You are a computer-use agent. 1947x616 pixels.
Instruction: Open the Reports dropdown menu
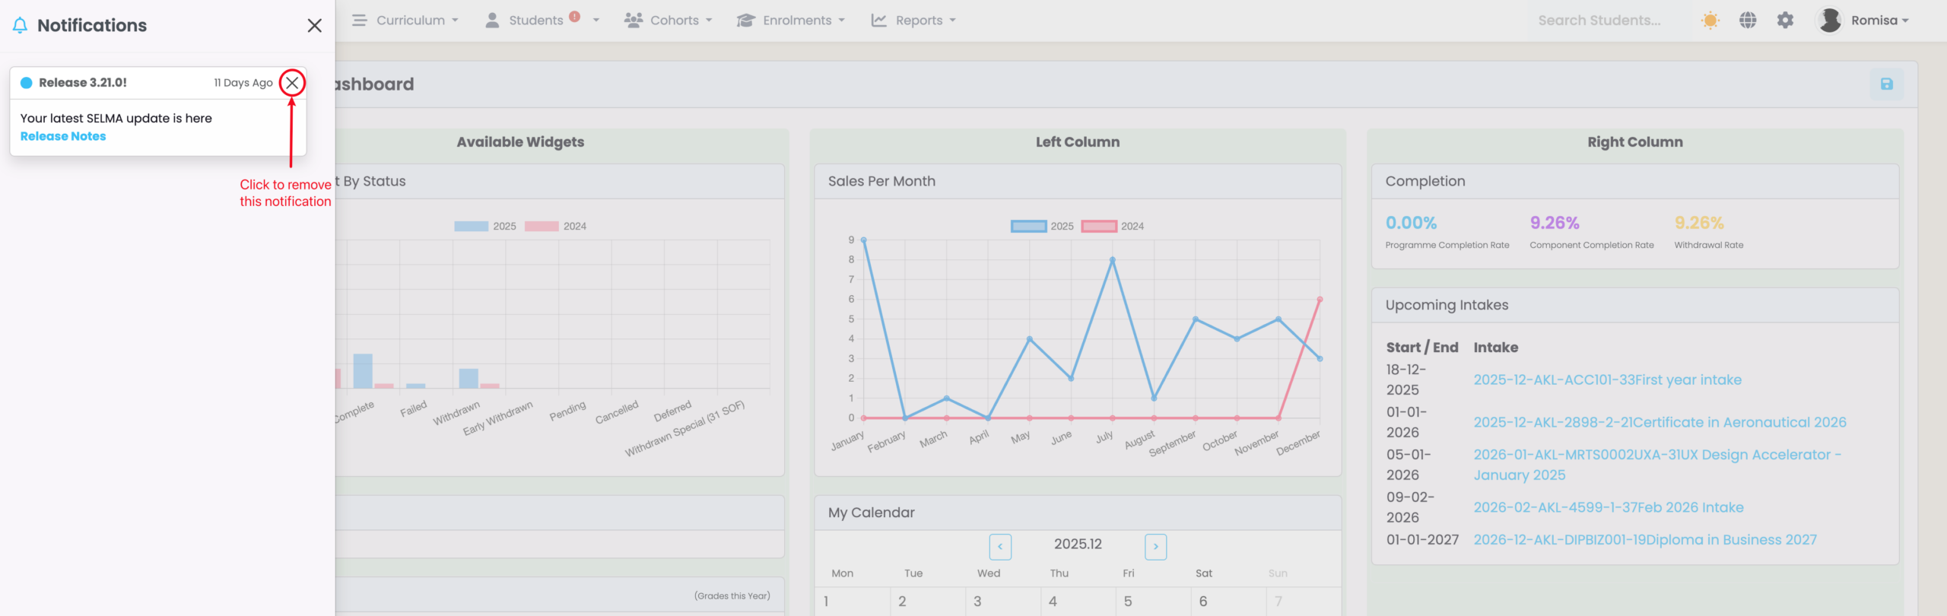click(913, 21)
